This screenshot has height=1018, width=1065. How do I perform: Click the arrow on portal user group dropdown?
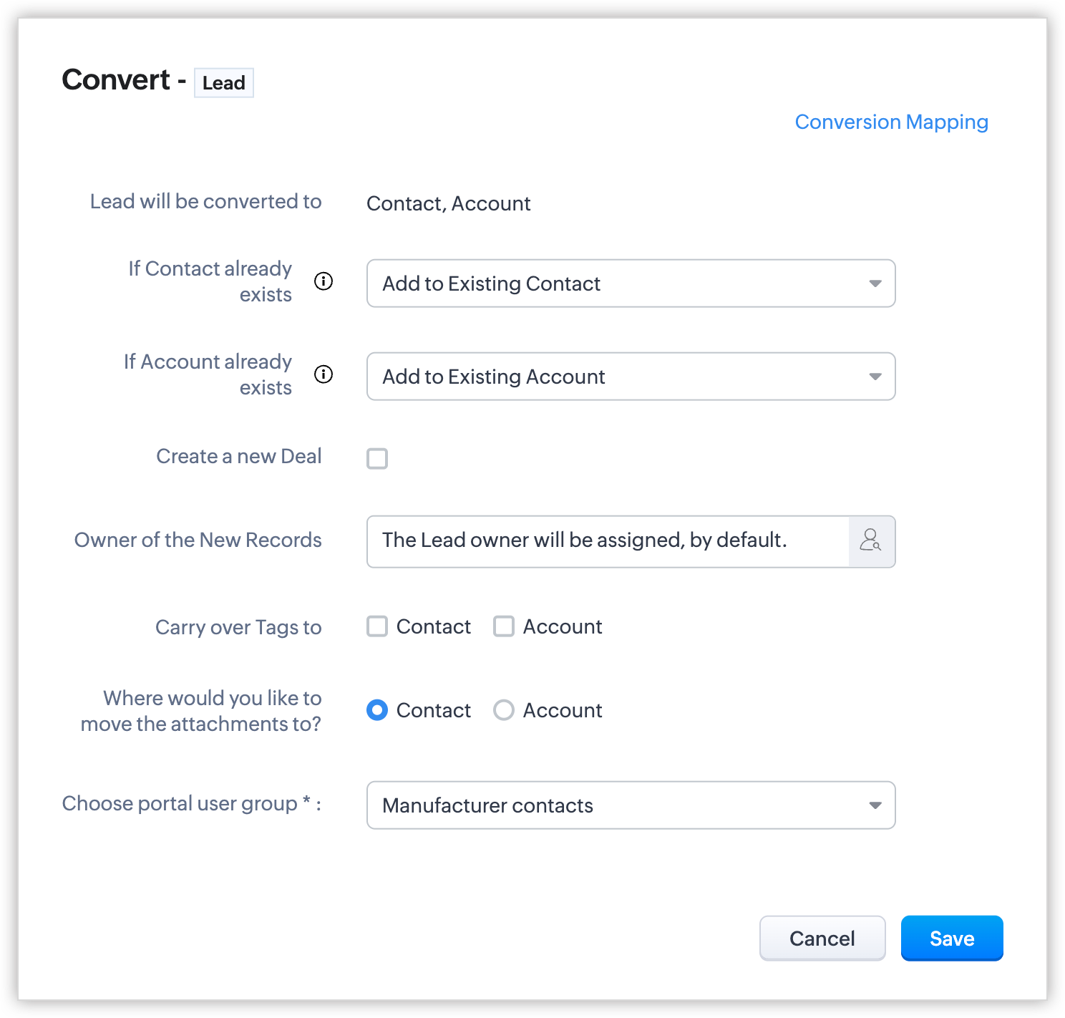875,805
